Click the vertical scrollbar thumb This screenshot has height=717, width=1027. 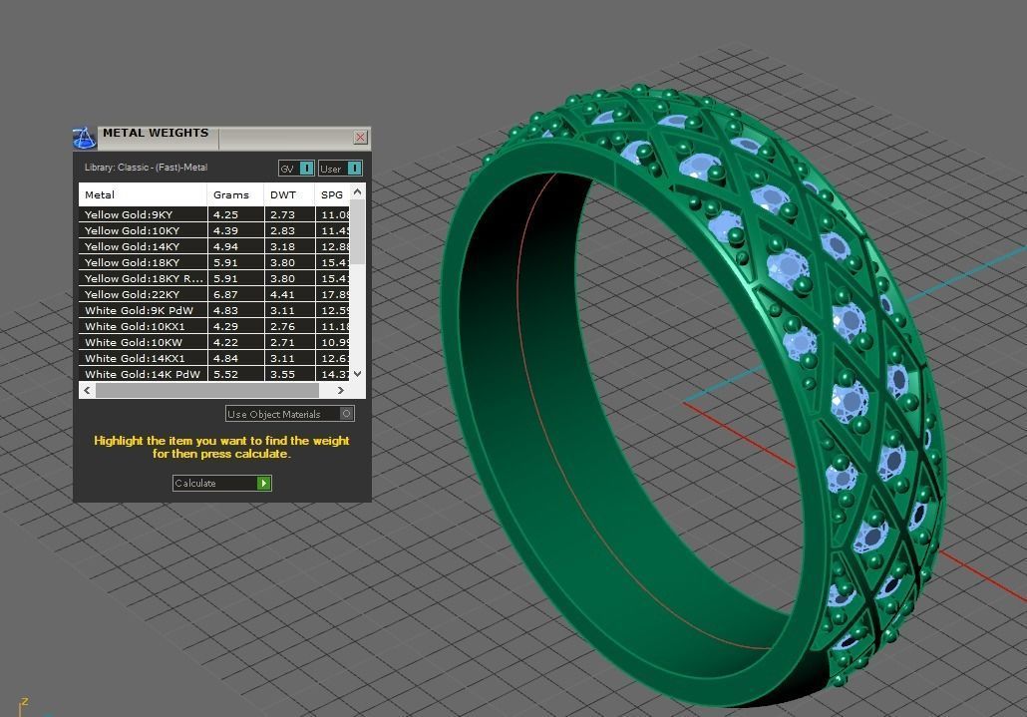click(x=357, y=232)
